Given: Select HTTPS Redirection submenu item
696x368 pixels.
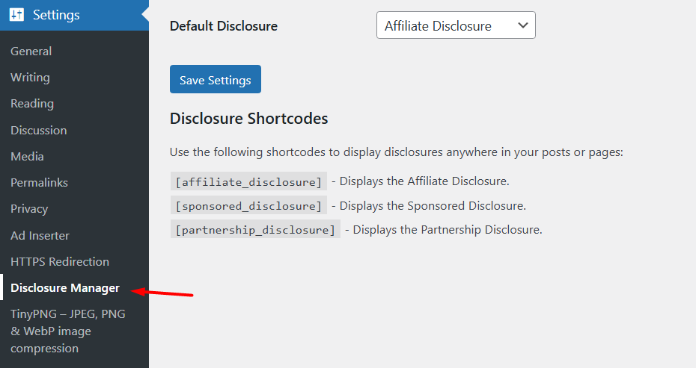Looking at the screenshot, I should [x=60, y=262].
